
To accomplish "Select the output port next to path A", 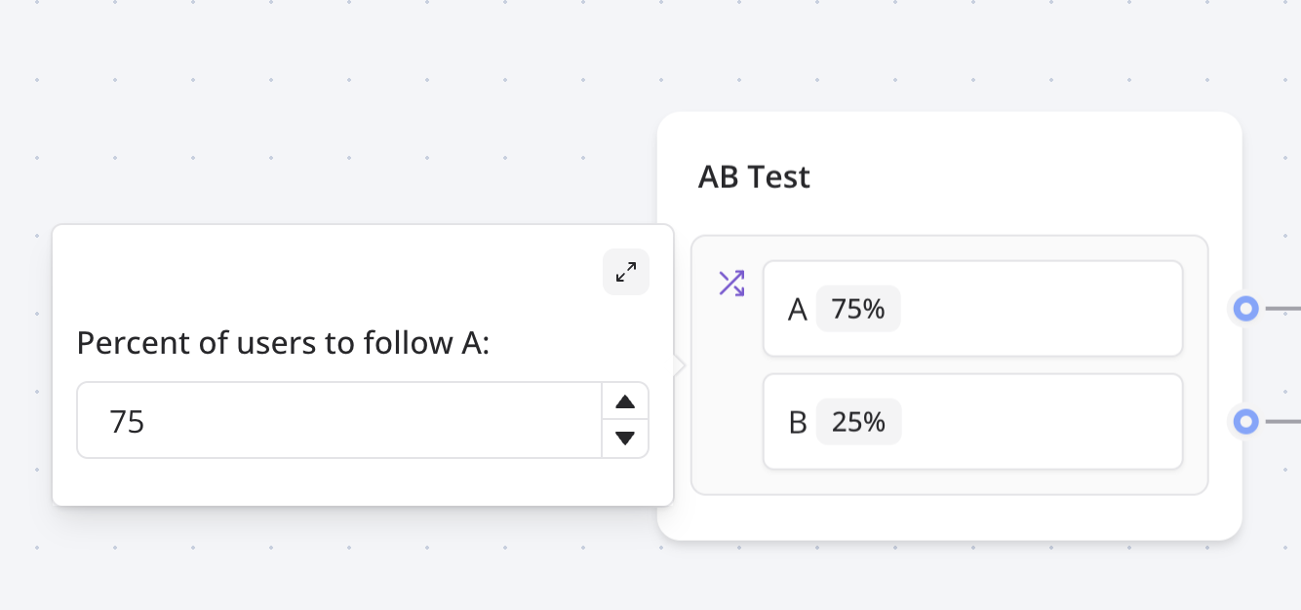I will pyautogui.click(x=1246, y=308).
